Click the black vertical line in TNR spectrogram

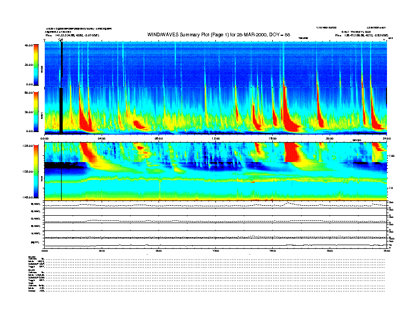point(62,172)
